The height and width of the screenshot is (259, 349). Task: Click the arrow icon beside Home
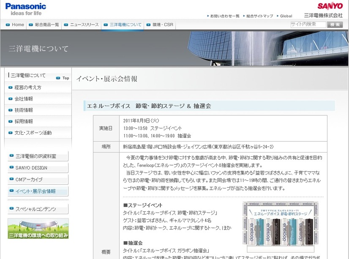click(8, 25)
